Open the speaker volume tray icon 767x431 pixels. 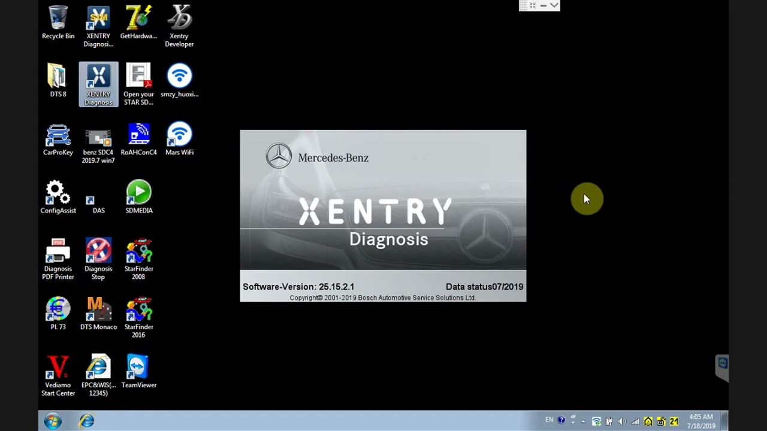click(622, 421)
